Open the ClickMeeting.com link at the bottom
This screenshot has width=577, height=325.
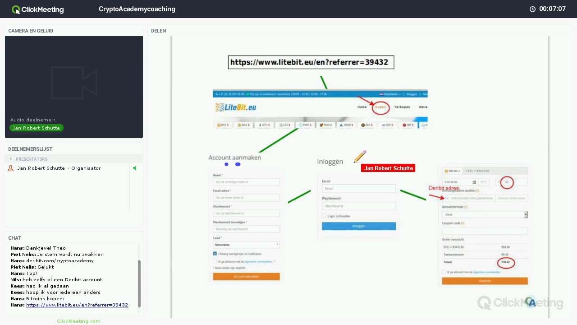78,321
